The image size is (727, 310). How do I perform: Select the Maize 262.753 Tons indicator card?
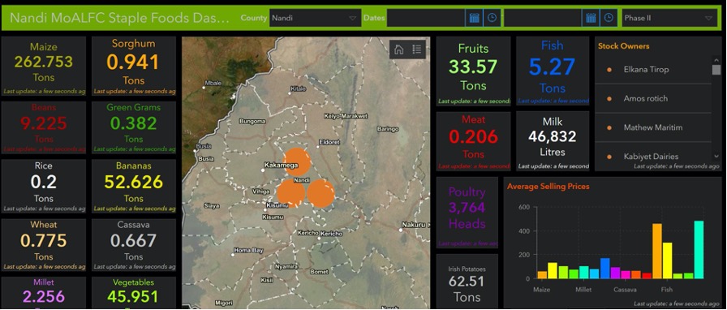coord(44,67)
